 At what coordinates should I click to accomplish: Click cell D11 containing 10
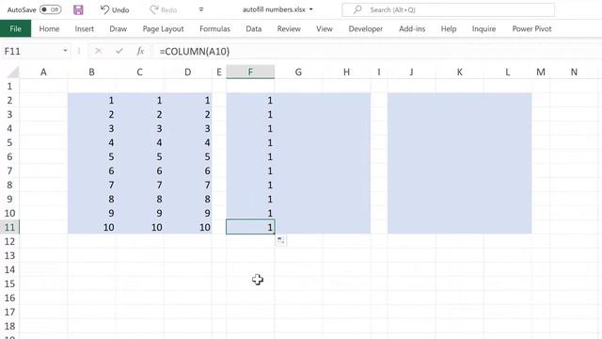pos(187,227)
